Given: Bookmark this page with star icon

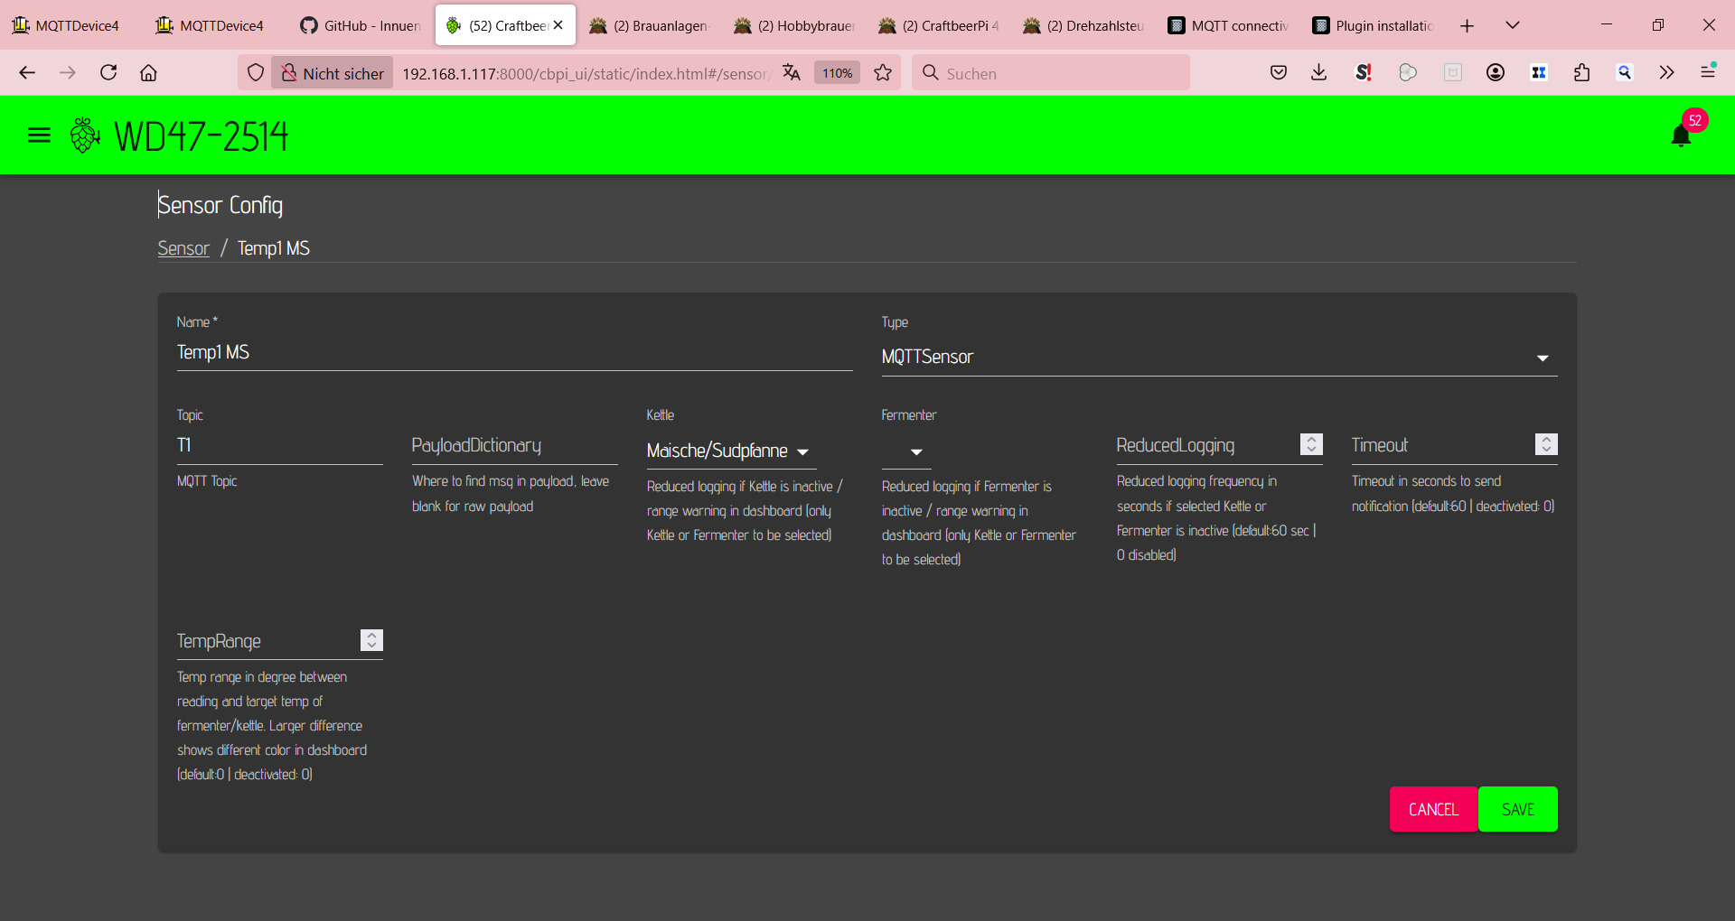Looking at the screenshot, I should pos(883,73).
